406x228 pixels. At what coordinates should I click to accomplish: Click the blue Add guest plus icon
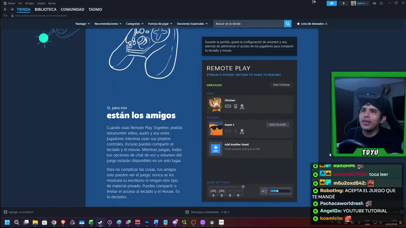215,149
